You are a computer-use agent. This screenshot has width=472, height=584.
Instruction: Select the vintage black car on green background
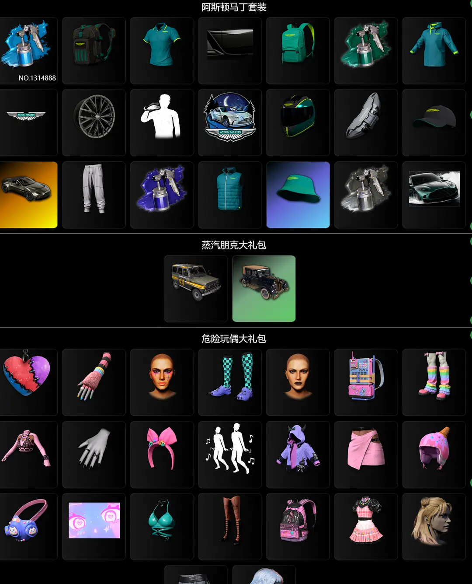click(264, 288)
